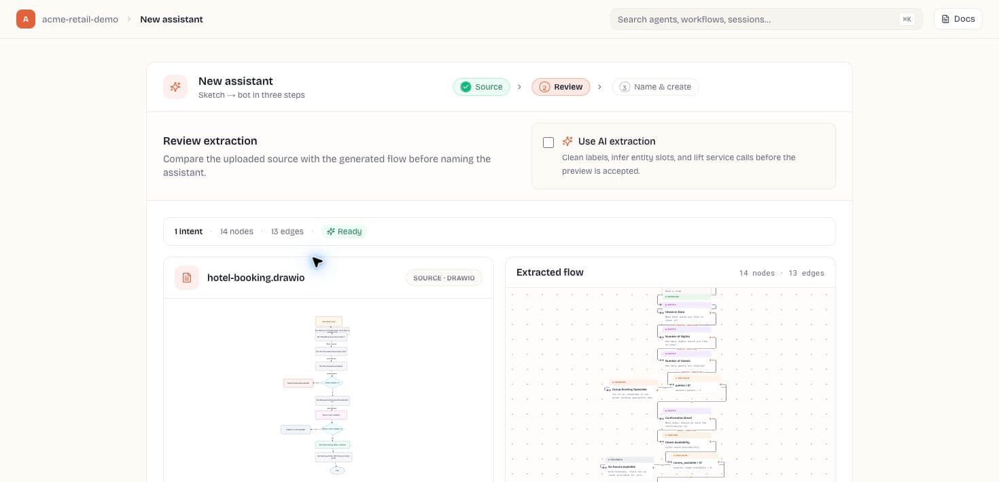Image resolution: width=999 pixels, height=482 pixels.
Task: Click the "1 intent" summary stat
Action: click(x=188, y=231)
